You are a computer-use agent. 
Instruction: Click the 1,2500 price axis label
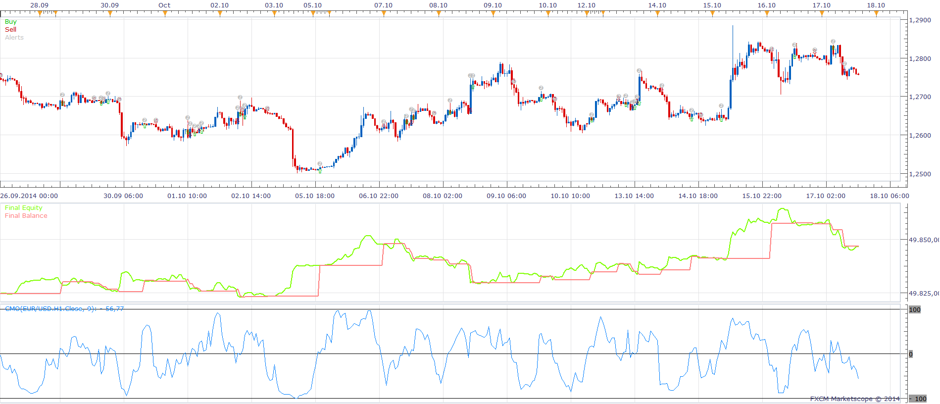pyautogui.click(x=920, y=174)
